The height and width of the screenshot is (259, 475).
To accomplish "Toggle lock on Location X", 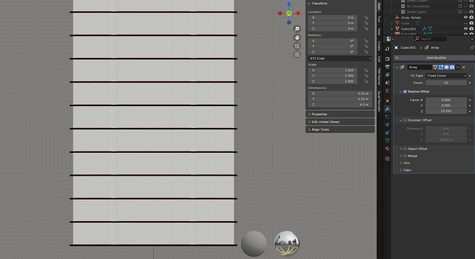I will coord(366,18).
